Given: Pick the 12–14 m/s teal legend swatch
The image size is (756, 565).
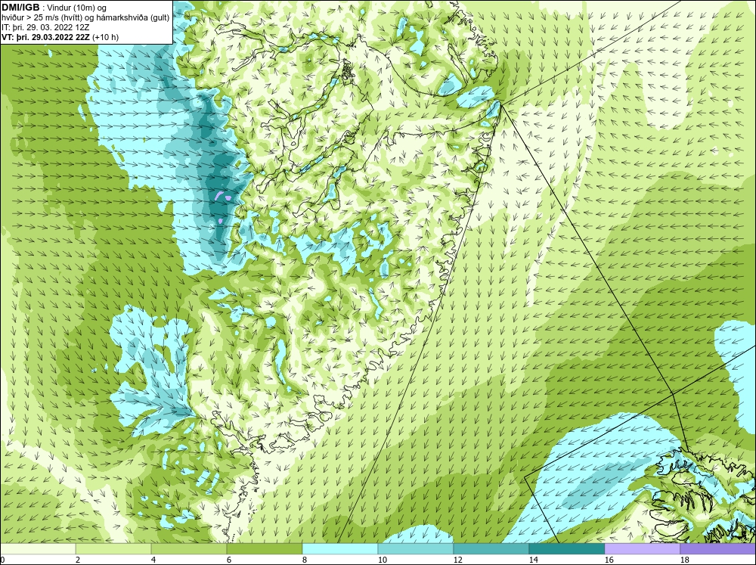Looking at the screenshot, I should click(491, 549).
